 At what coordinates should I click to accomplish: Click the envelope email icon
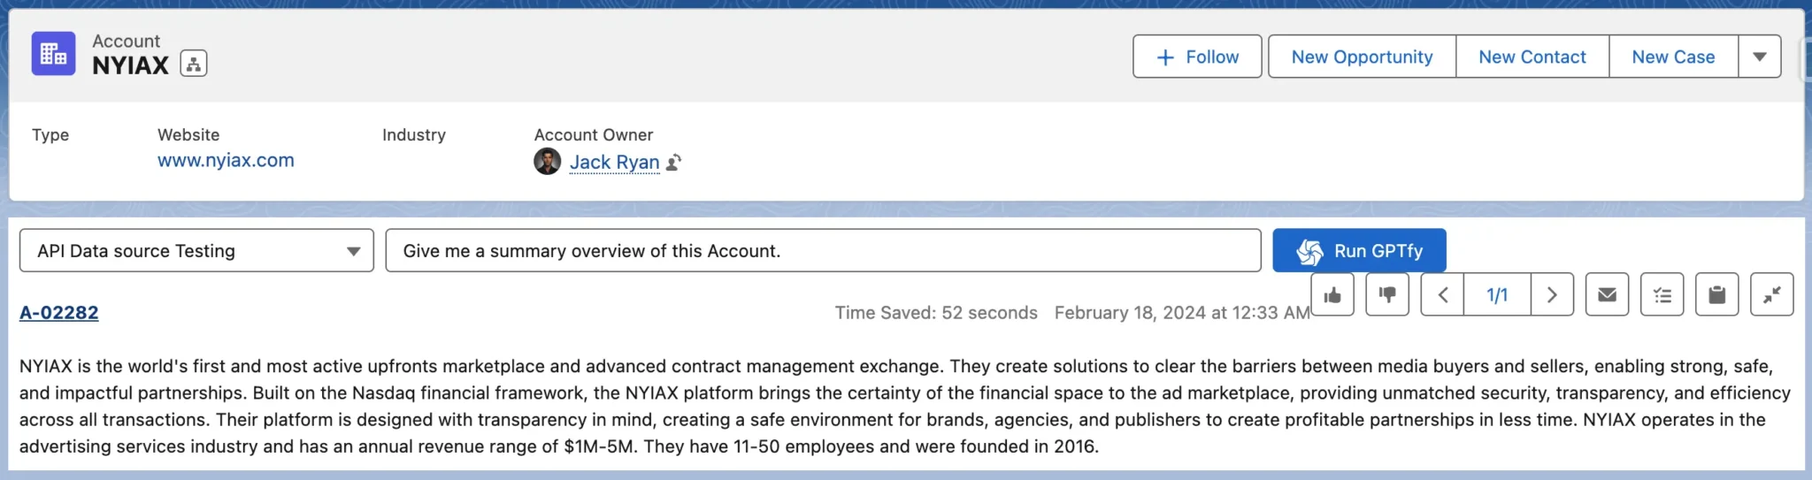coord(1607,295)
